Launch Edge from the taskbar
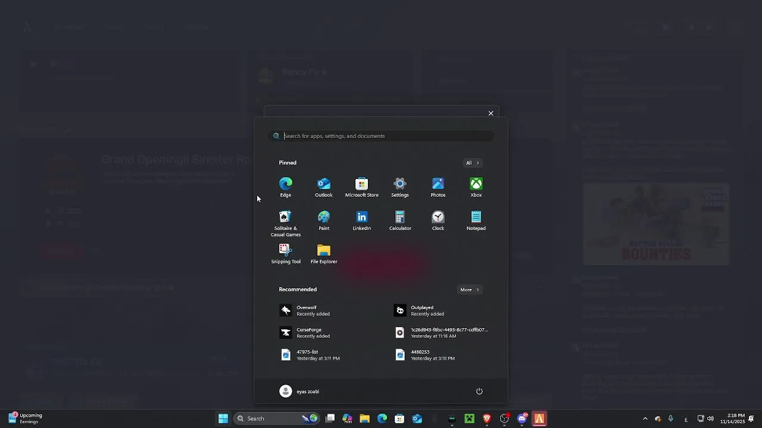The image size is (762, 428). [x=382, y=418]
